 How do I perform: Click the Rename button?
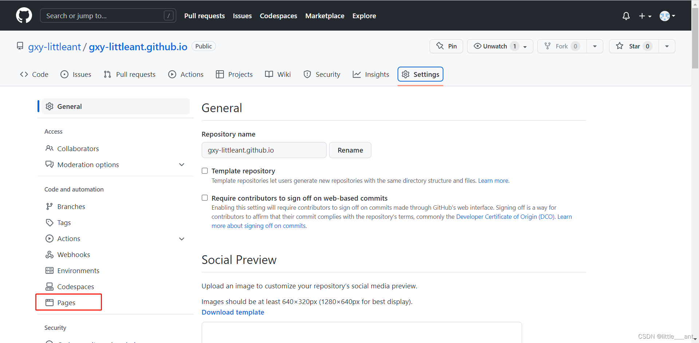tap(350, 150)
